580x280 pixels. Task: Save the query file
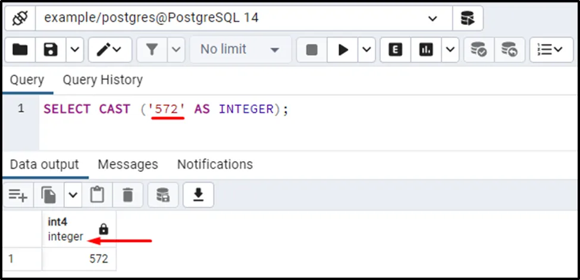coord(51,49)
